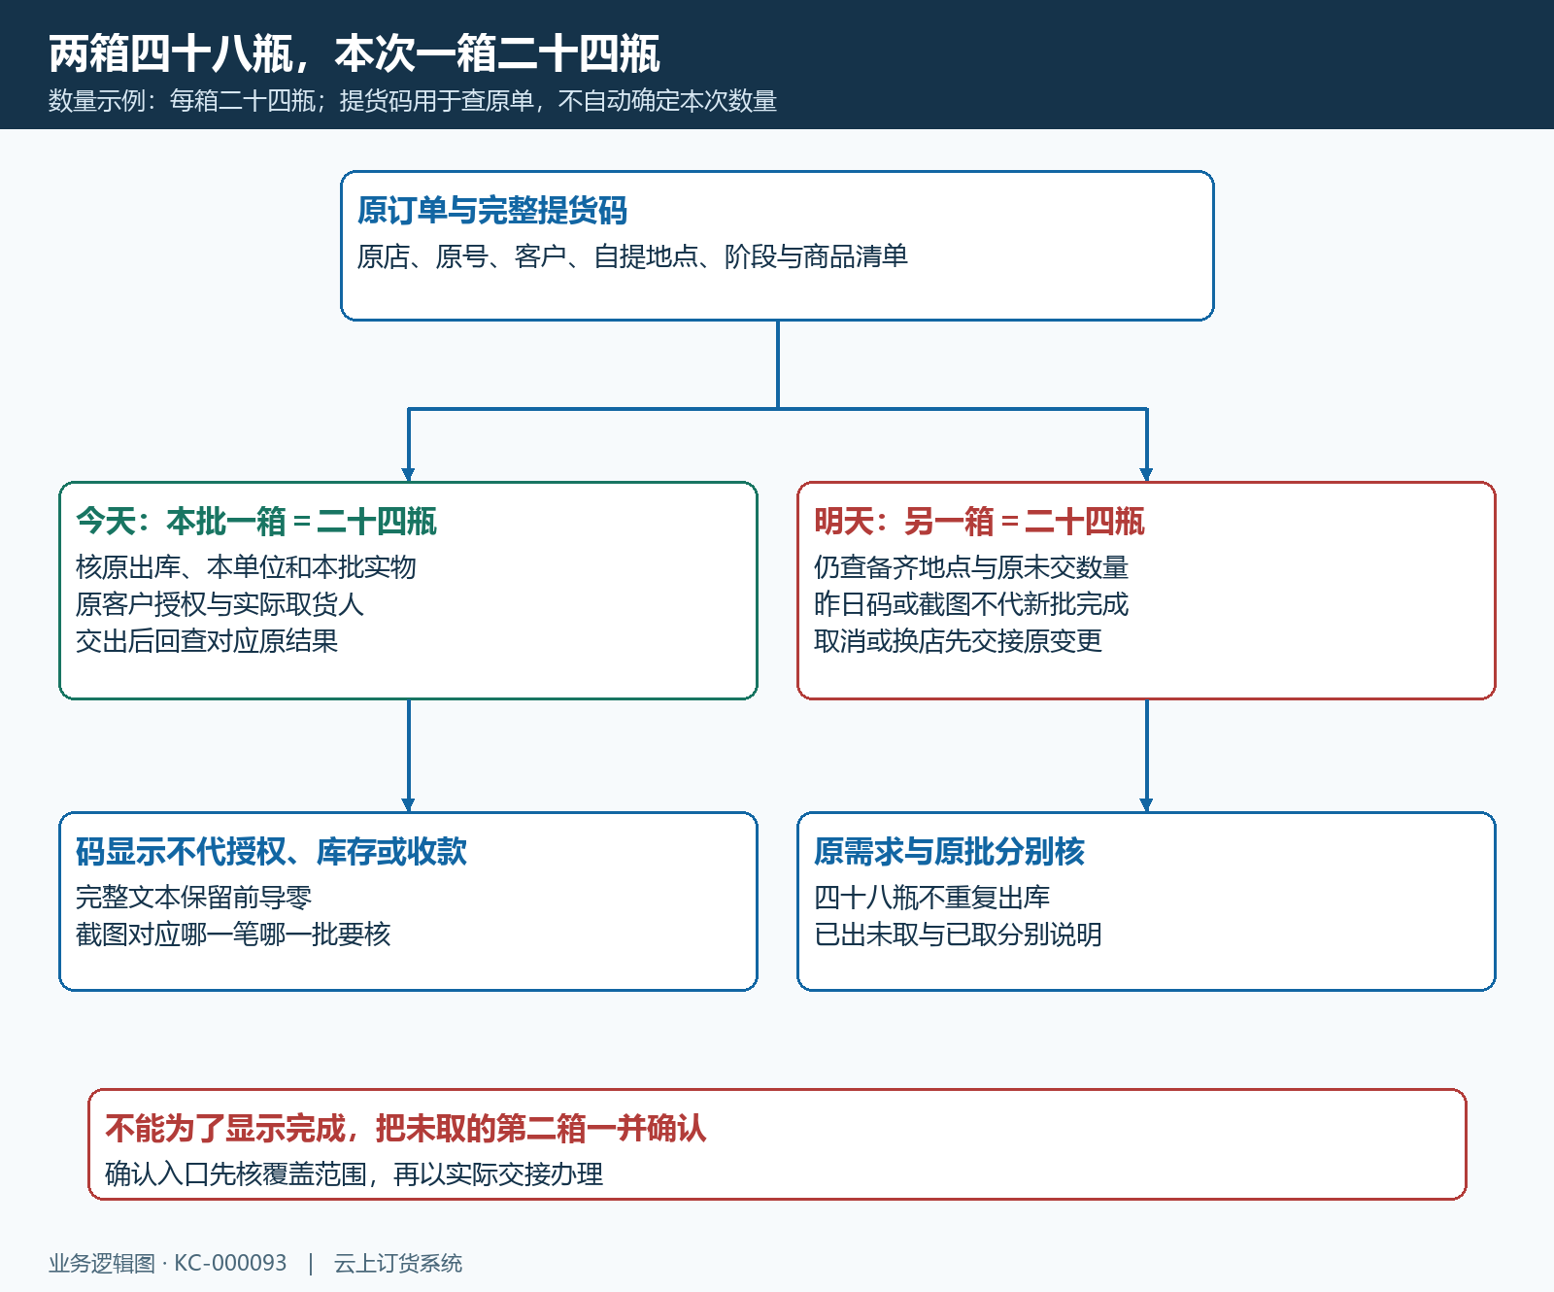The image size is (1554, 1292).
Task: Select the heading 原需求与原批分别核
Action: [950, 851]
